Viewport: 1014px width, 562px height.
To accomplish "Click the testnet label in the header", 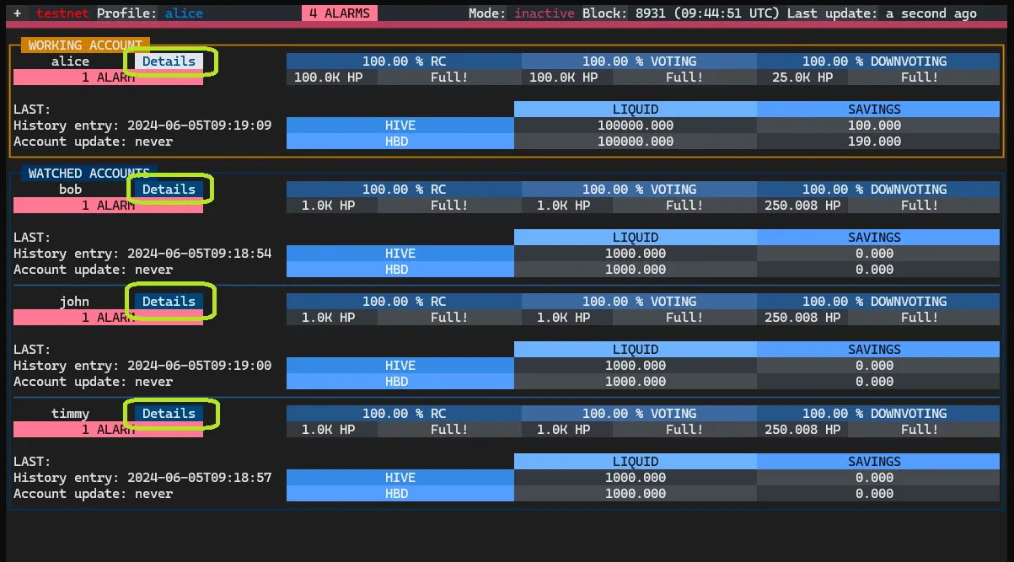I will [x=63, y=13].
